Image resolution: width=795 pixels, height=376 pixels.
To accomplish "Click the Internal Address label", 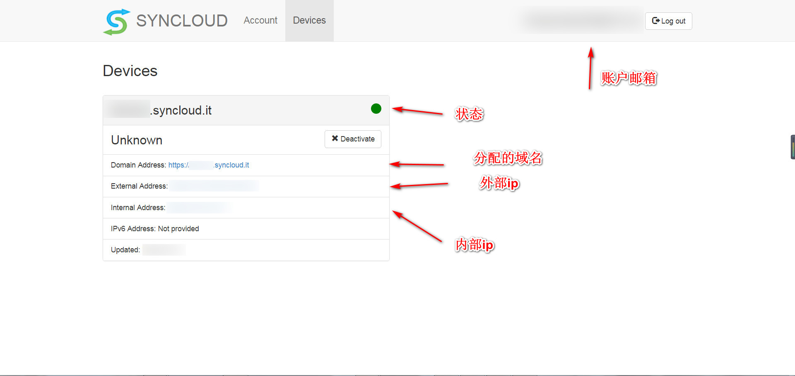I will [x=138, y=208].
